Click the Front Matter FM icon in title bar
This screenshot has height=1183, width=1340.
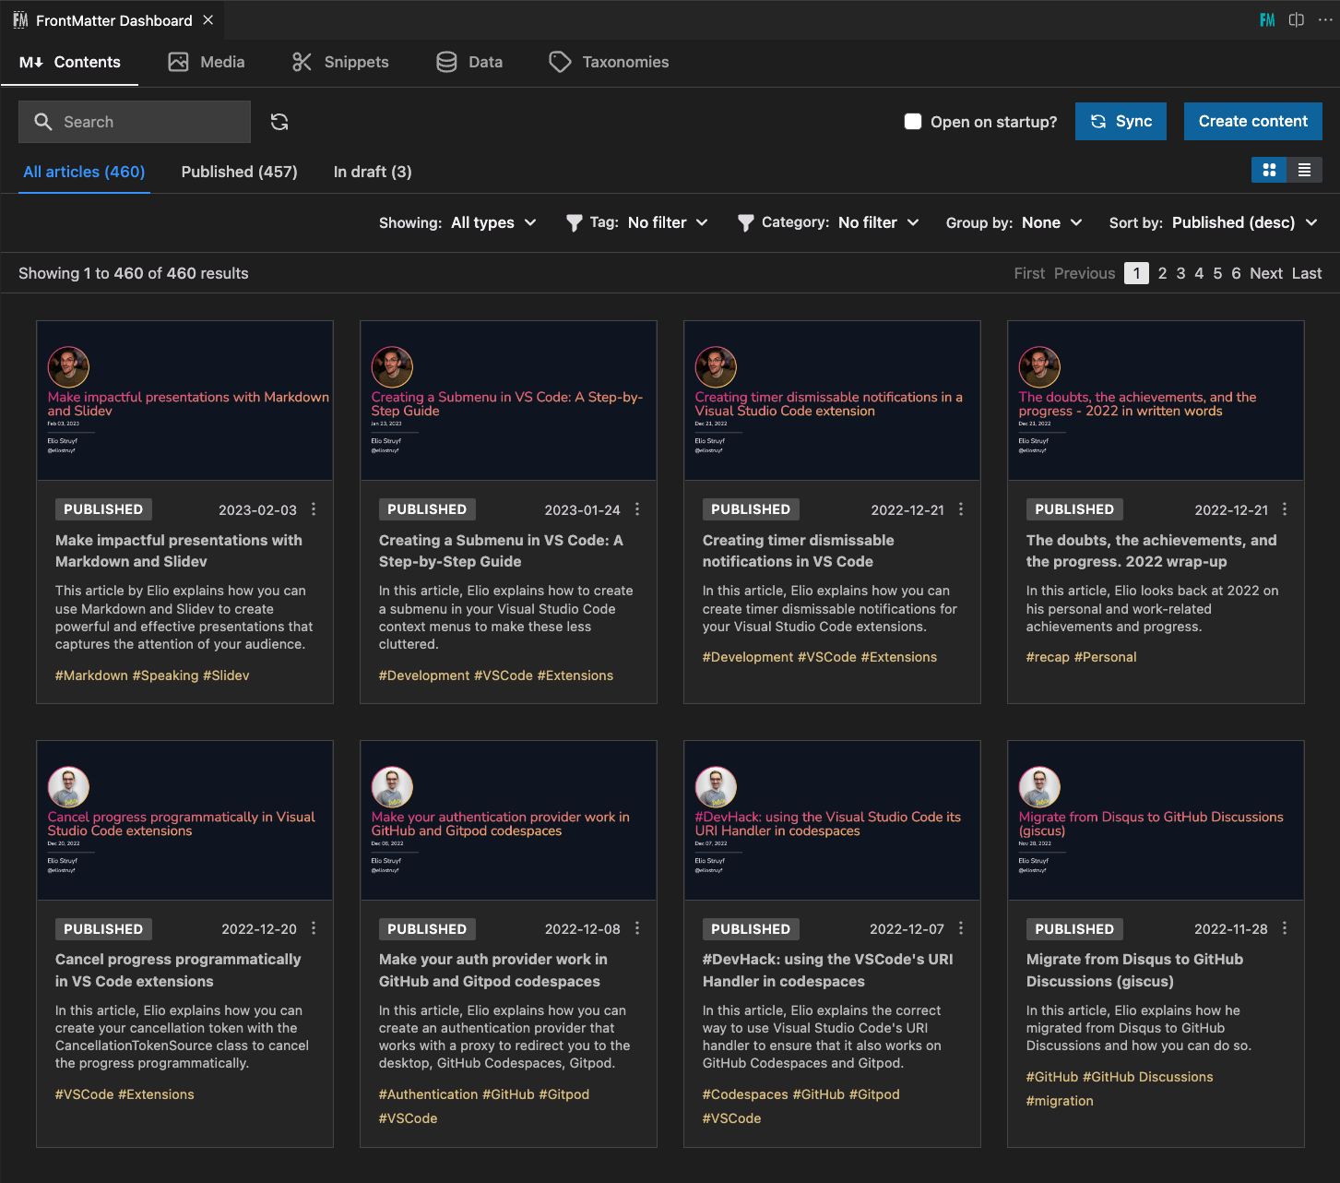(x=1268, y=20)
